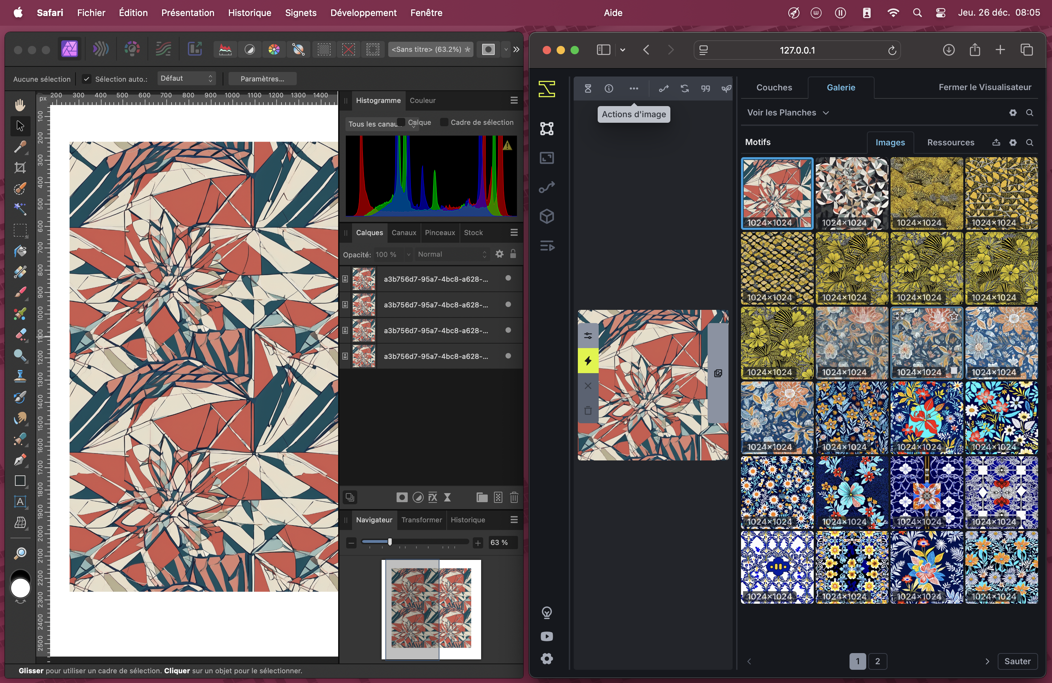Image resolution: width=1052 pixels, height=683 pixels.
Task: Switch to the Pinceaux tab
Action: pyautogui.click(x=440, y=233)
